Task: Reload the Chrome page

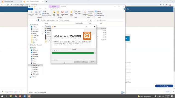Action: pos(8,5)
